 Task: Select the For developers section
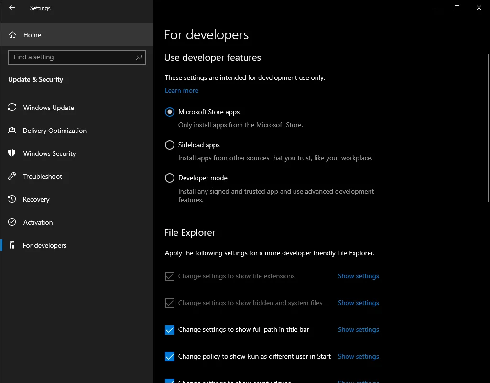pos(77,245)
